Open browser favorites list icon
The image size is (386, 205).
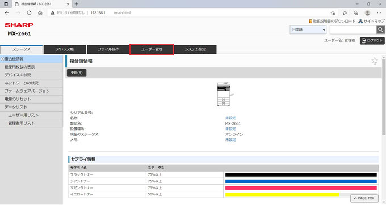tap(345, 13)
